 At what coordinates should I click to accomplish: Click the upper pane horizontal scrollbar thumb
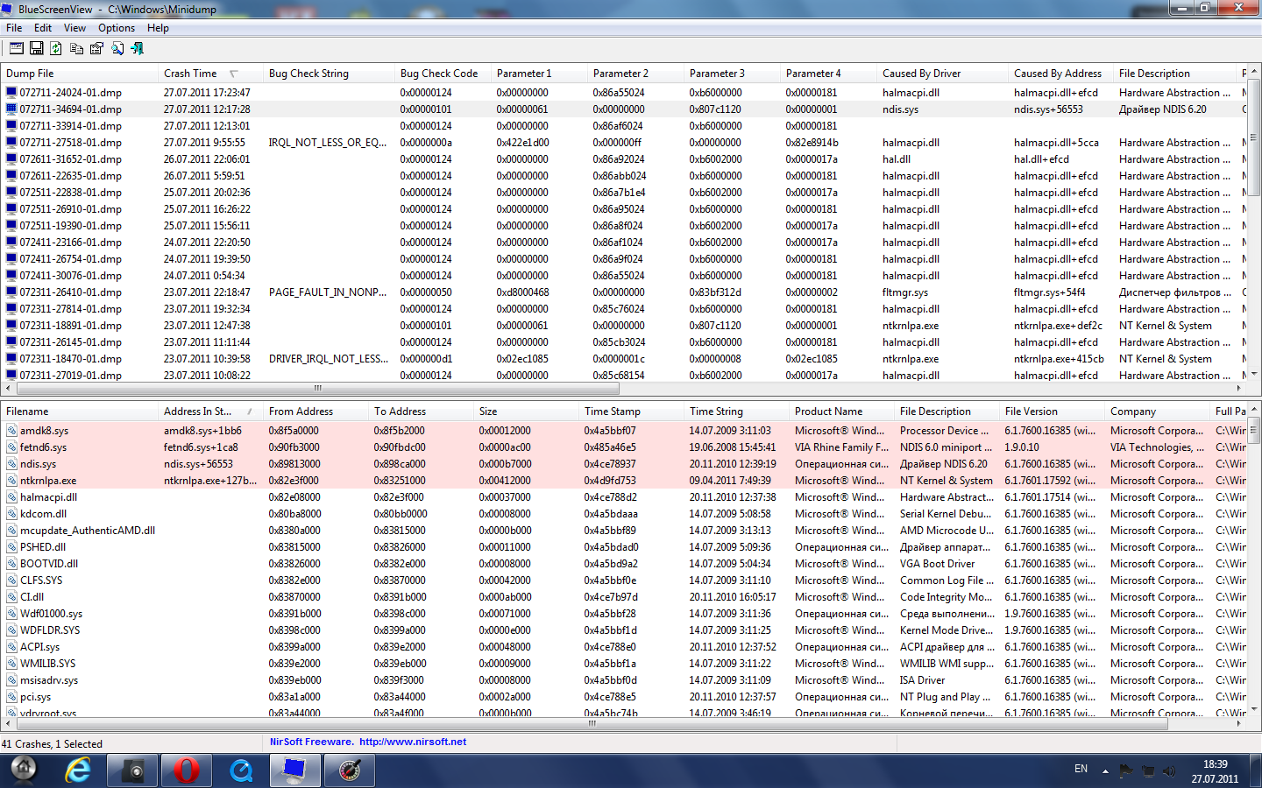pos(318,388)
